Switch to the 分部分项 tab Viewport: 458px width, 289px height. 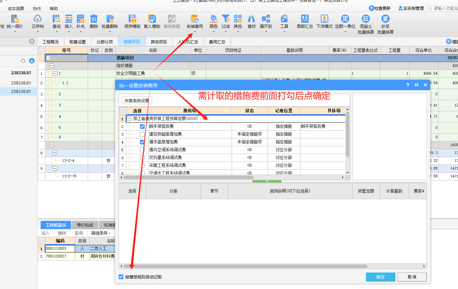[105, 42]
